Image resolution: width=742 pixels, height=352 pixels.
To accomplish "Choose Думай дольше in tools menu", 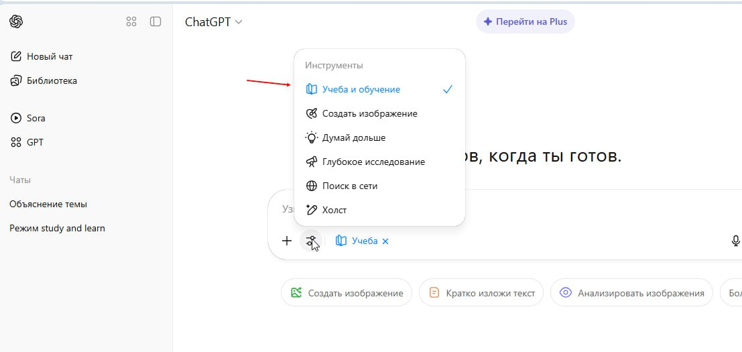I will 379,137.
